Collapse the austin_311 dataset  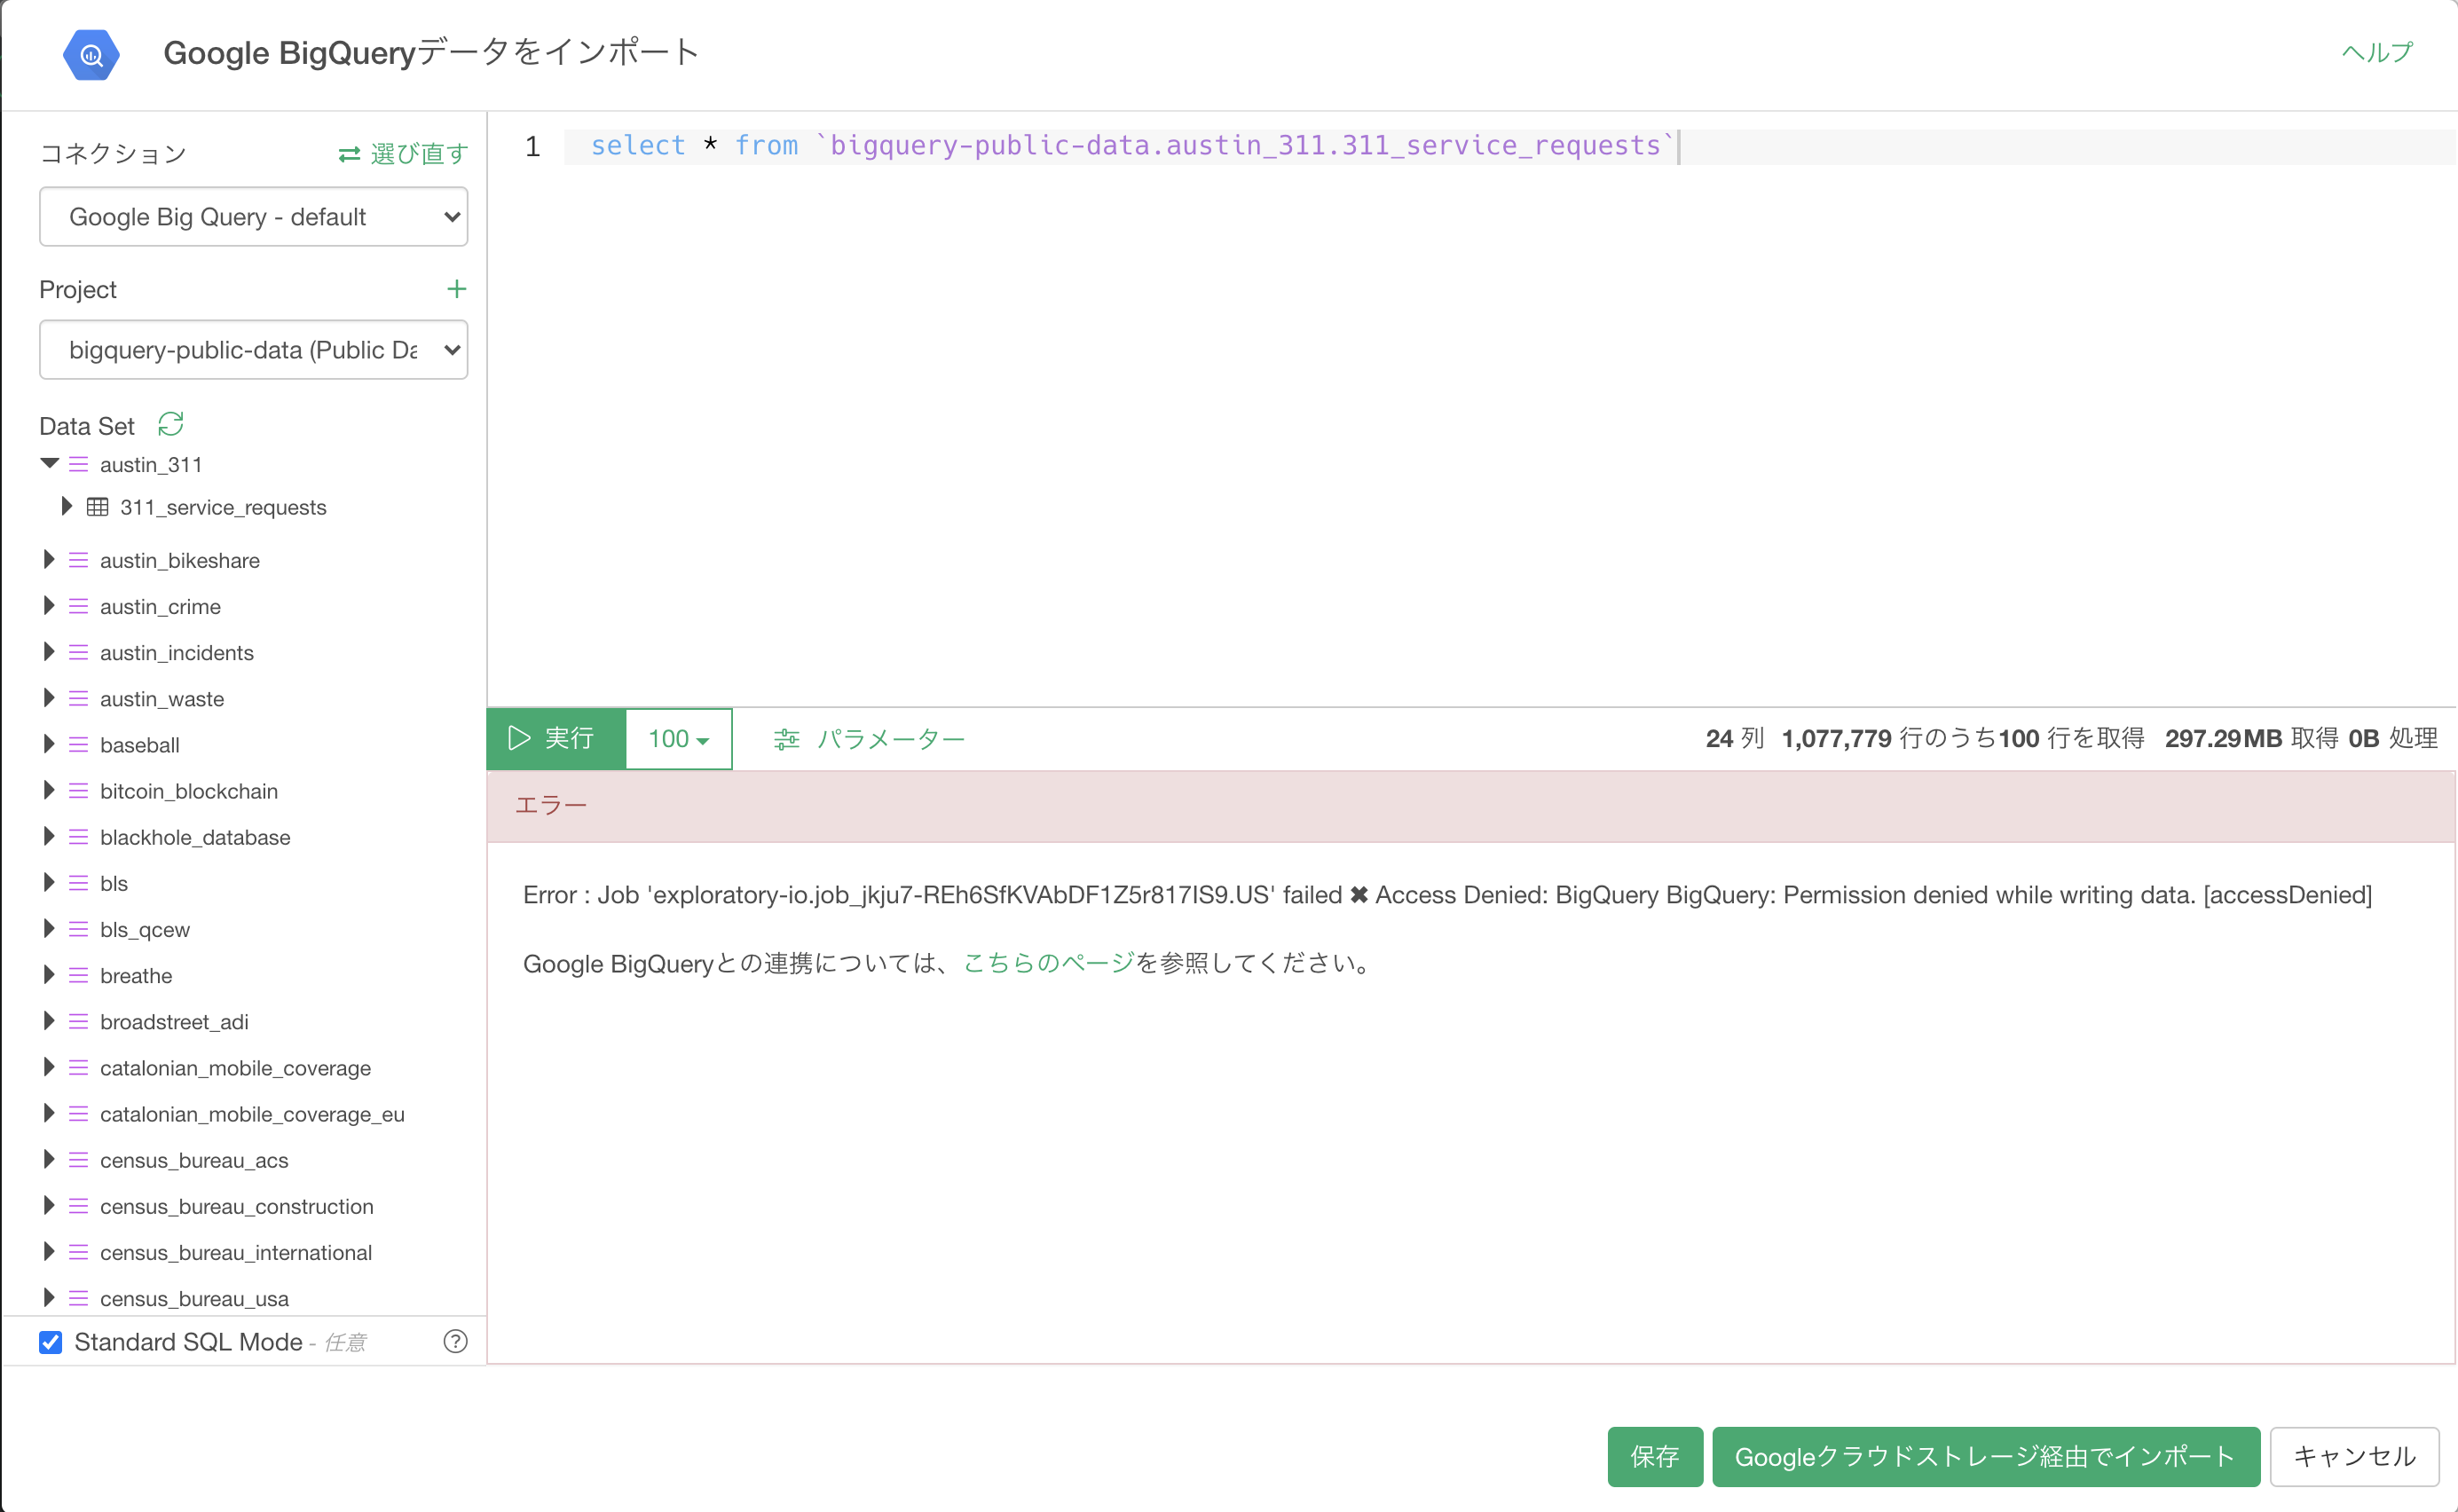click(49, 463)
